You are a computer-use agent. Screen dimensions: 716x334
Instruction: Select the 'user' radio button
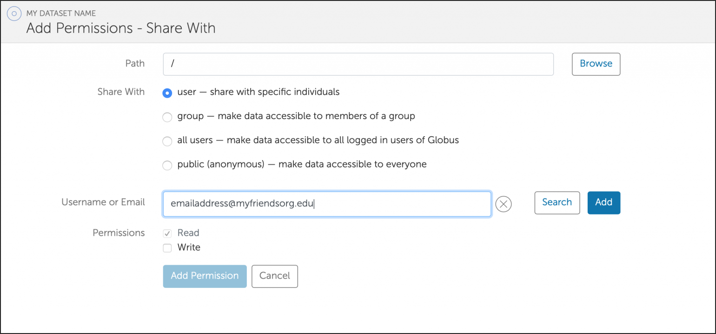(167, 93)
